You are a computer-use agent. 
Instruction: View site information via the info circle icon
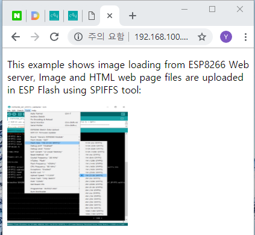pyautogui.click(x=78, y=37)
